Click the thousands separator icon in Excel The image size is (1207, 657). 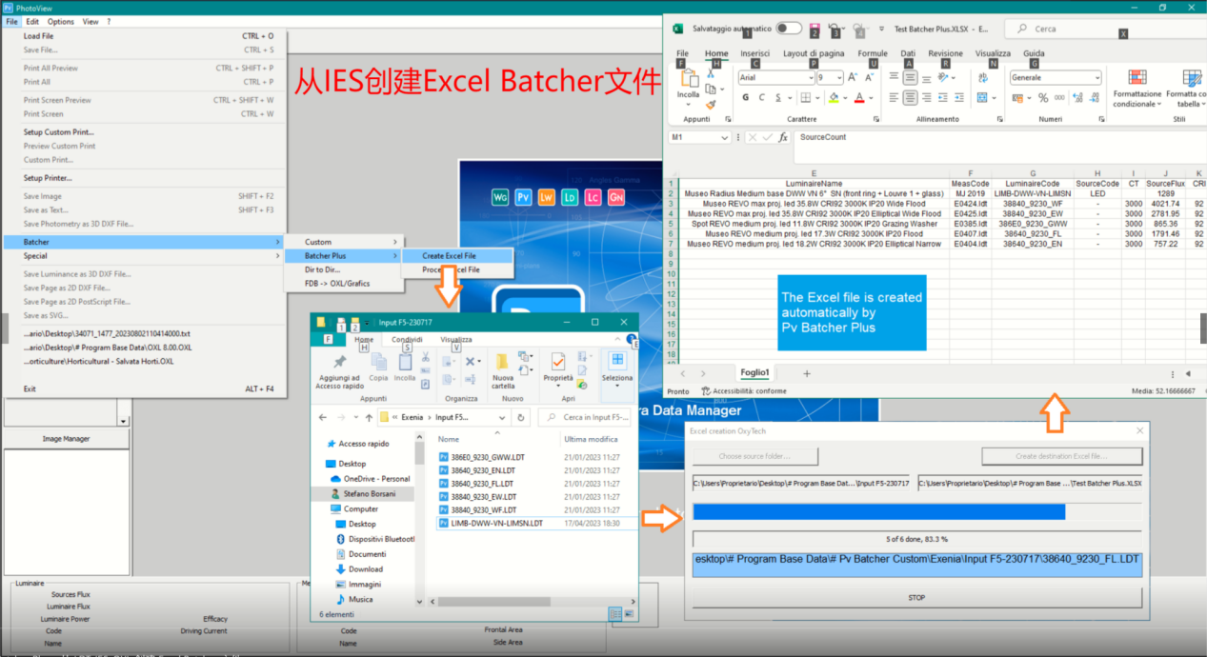[1058, 97]
